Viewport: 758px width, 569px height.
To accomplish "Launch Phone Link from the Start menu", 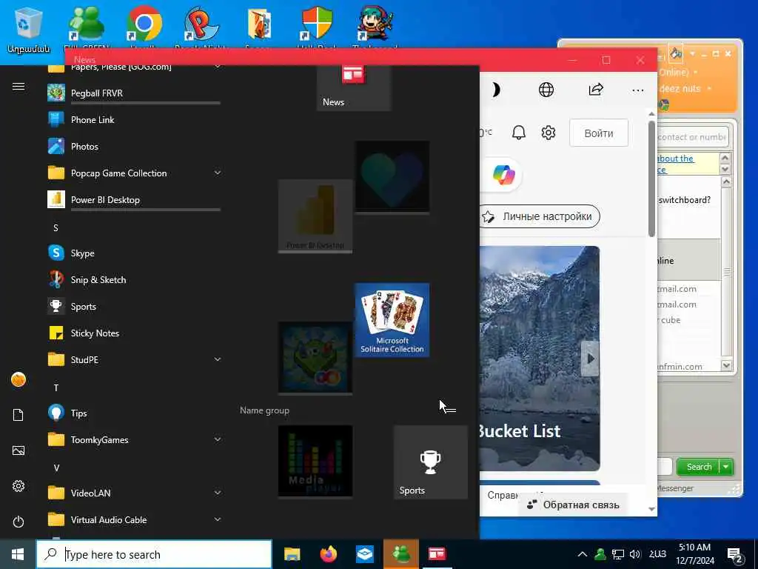I will [134, 119].
